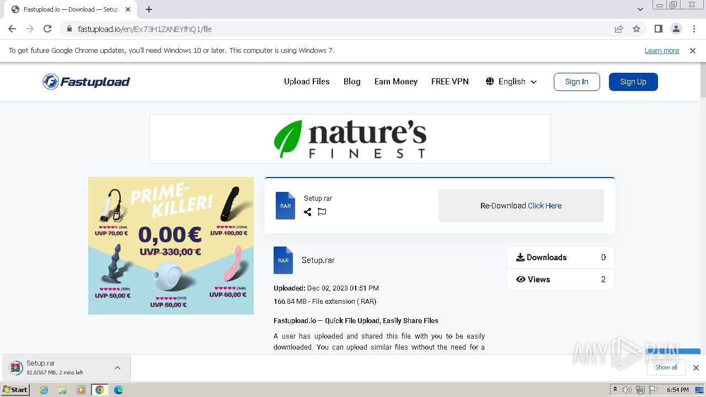Open Earn Money menu item
This screenshot has width=706, height=397.
click(396, 81)
